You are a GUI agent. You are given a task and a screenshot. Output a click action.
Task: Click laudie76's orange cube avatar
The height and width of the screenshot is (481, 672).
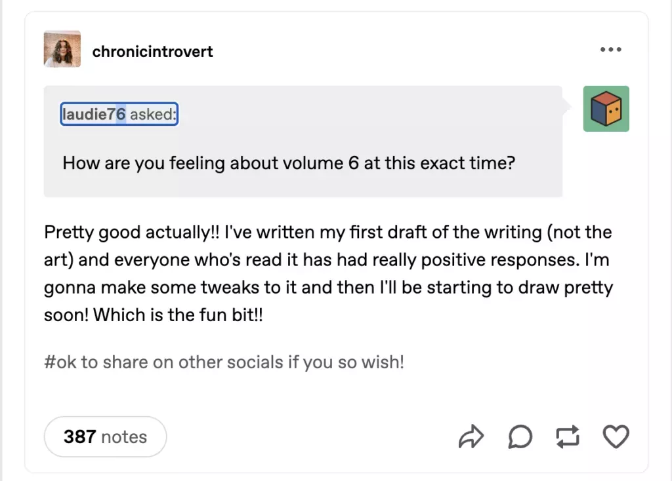[x=605, y=107]
